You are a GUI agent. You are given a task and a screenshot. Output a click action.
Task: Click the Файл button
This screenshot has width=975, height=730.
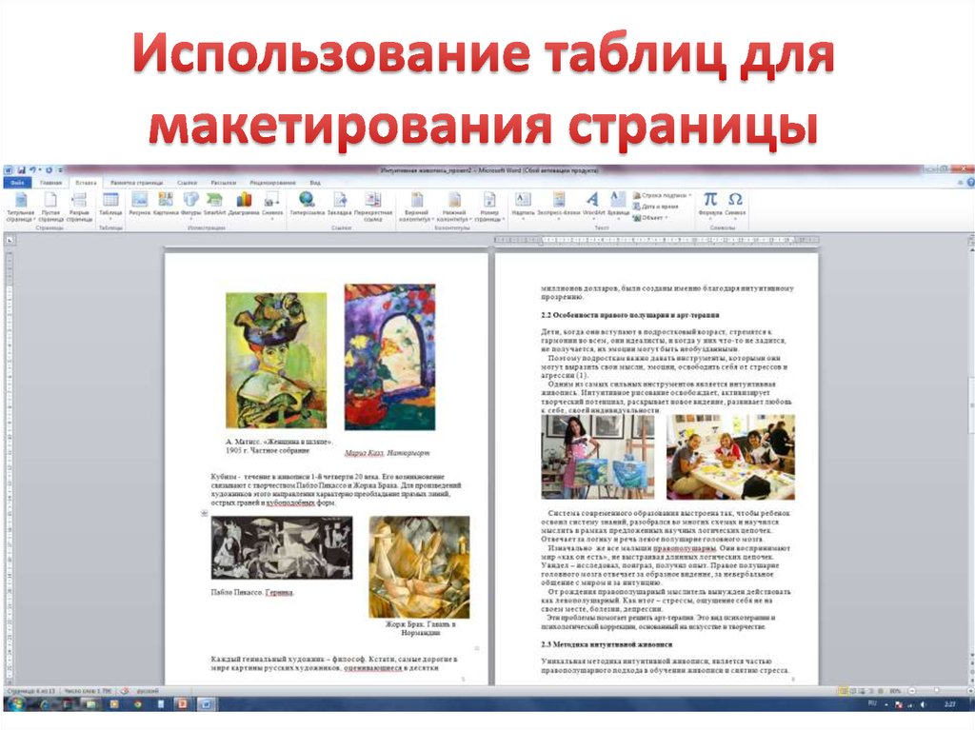pos(17,182)
